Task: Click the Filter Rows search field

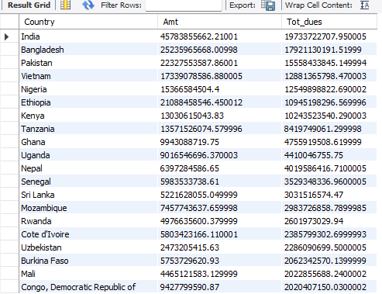Action: coord(184,5)
